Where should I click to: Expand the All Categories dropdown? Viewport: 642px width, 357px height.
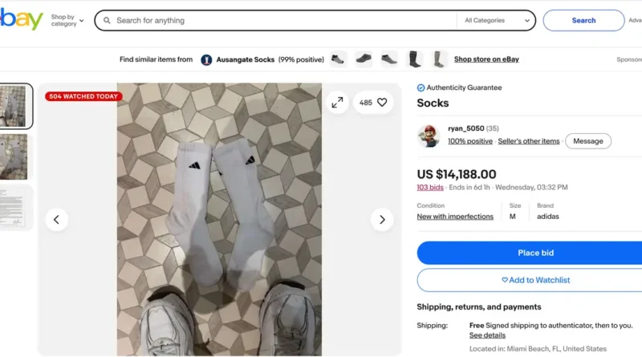tap(497, 21)
